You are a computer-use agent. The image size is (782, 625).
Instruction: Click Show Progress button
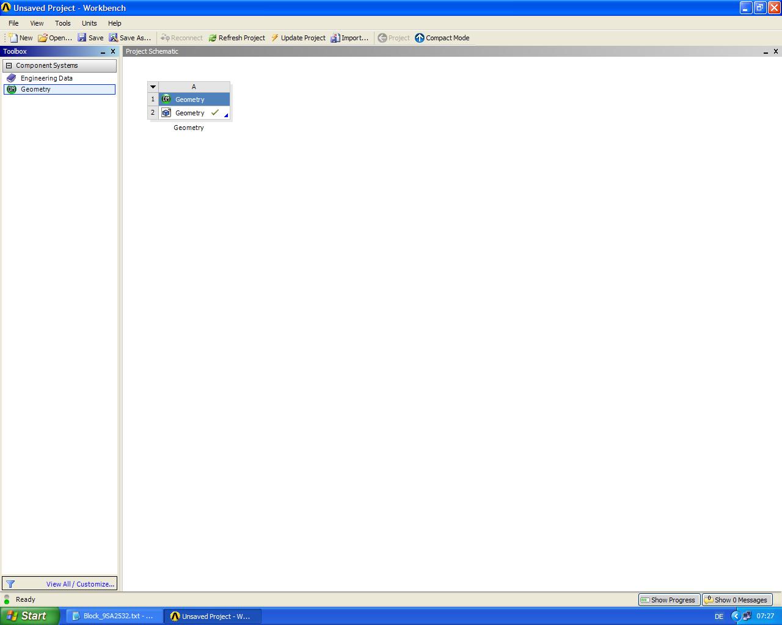click(x=669, y=600)
